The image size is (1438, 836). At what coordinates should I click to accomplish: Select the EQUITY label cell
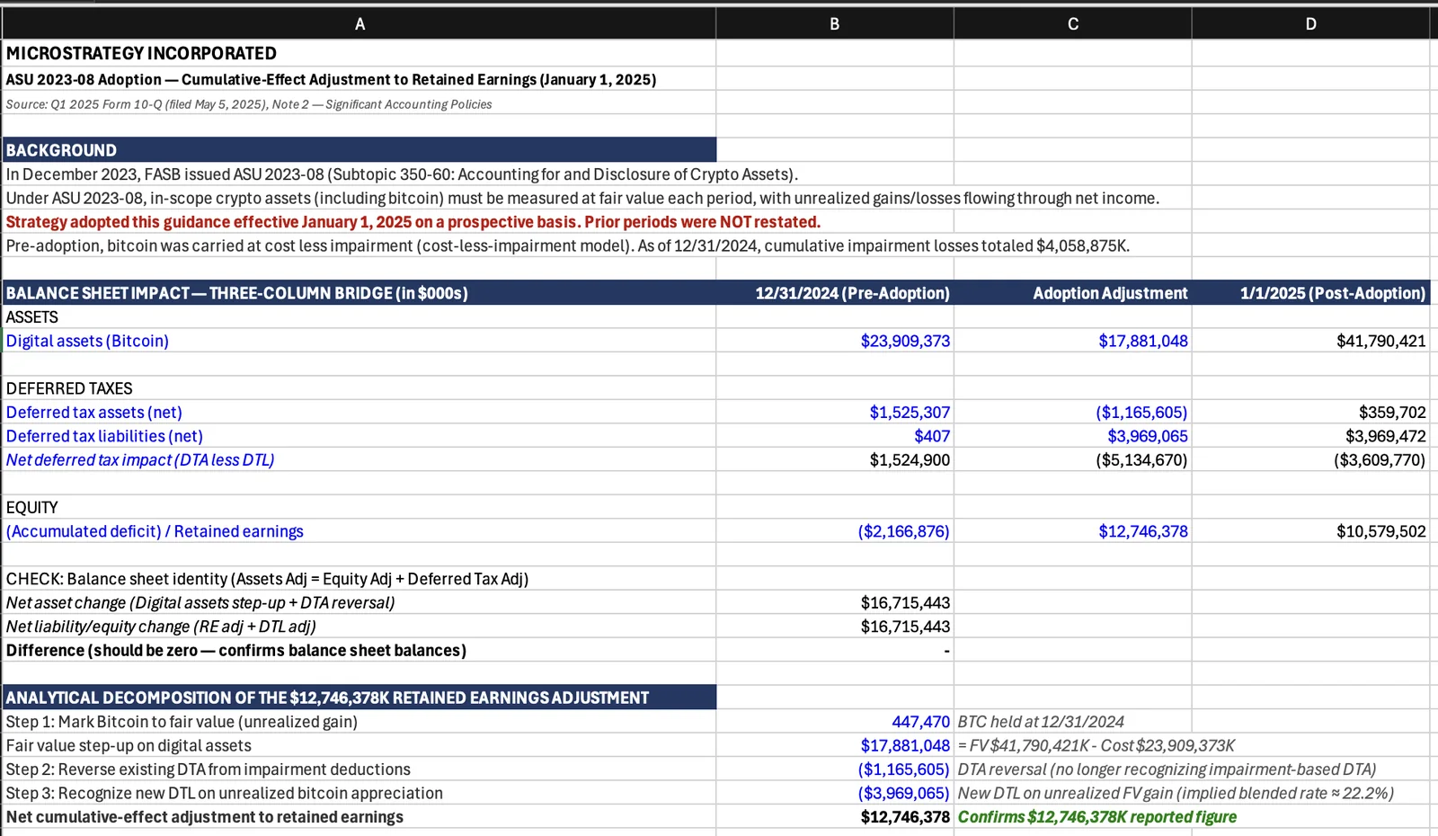tap(359, 507)
